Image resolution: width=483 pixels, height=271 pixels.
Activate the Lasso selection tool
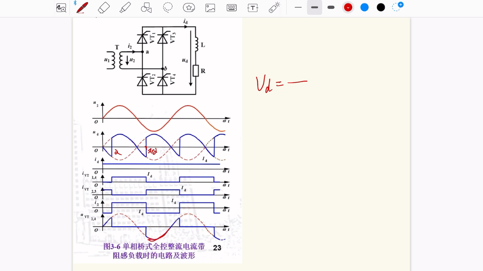(168, 7)
